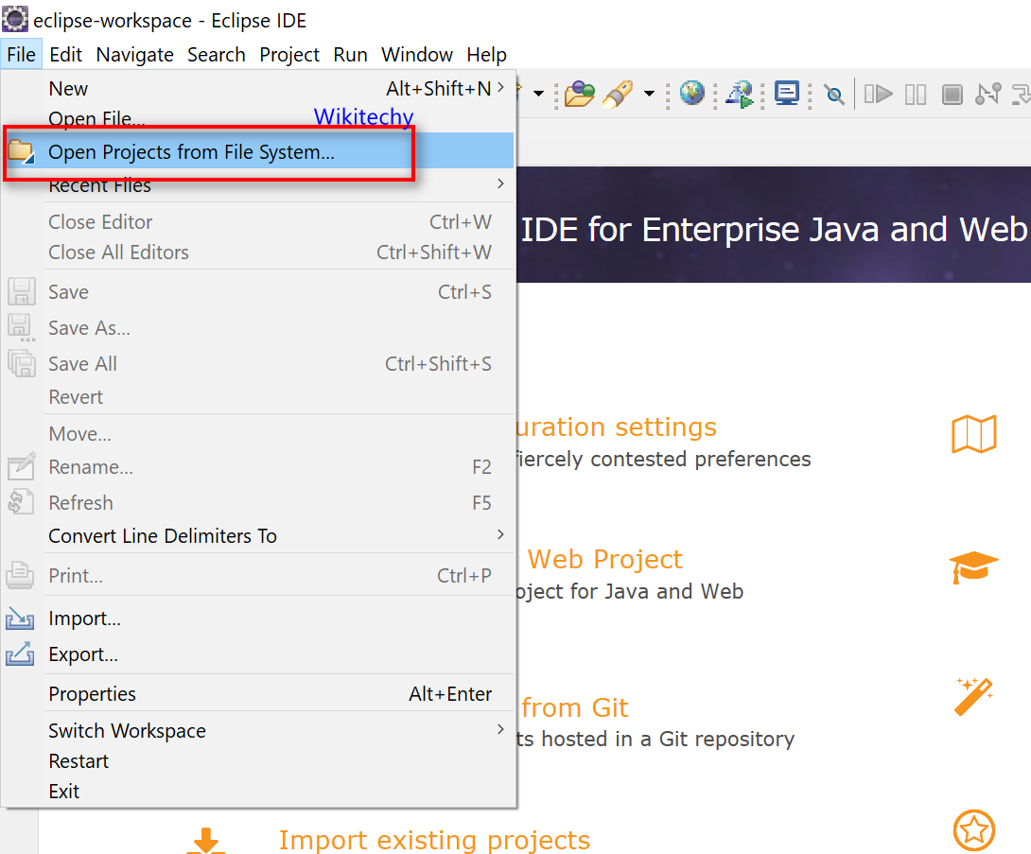
Task: Click the magic wand icon near the Git option
Action: click(973, 697)
